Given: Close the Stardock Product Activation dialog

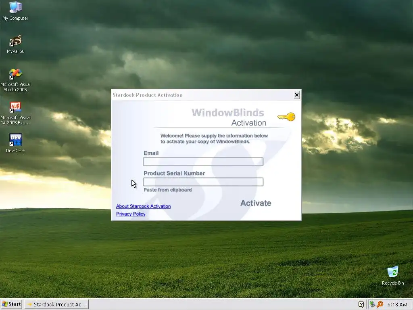Looking at the screenshot, I should (297, 95).
